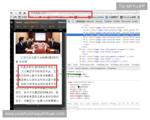Click the 万达 link in the article
The width and height of the screenshot is (150, 120).
coord(24,71)
